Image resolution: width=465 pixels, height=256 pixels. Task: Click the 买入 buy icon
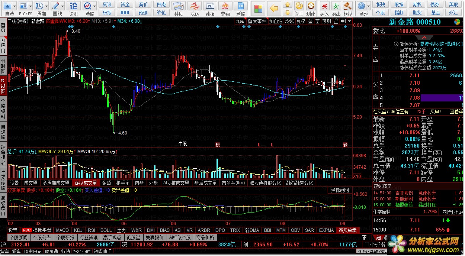[x=325, y=6]
